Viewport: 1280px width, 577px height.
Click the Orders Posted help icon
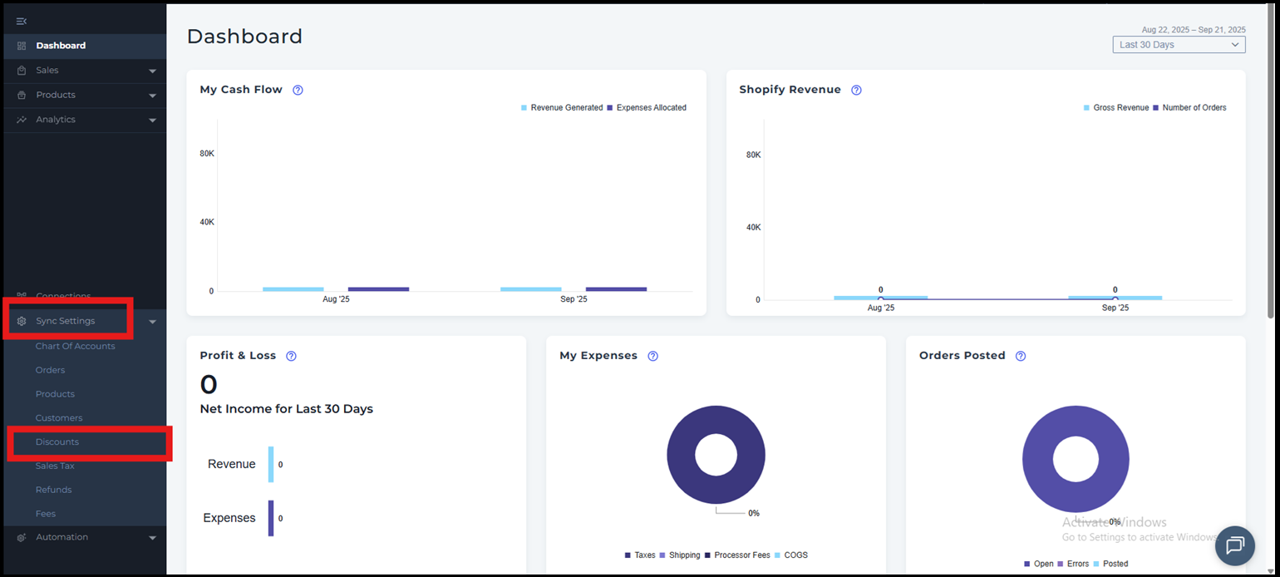(1021, 356)
